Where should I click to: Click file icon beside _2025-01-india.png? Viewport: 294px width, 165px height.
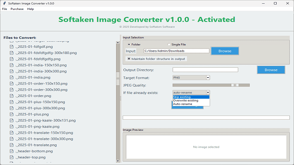[12, 78]
